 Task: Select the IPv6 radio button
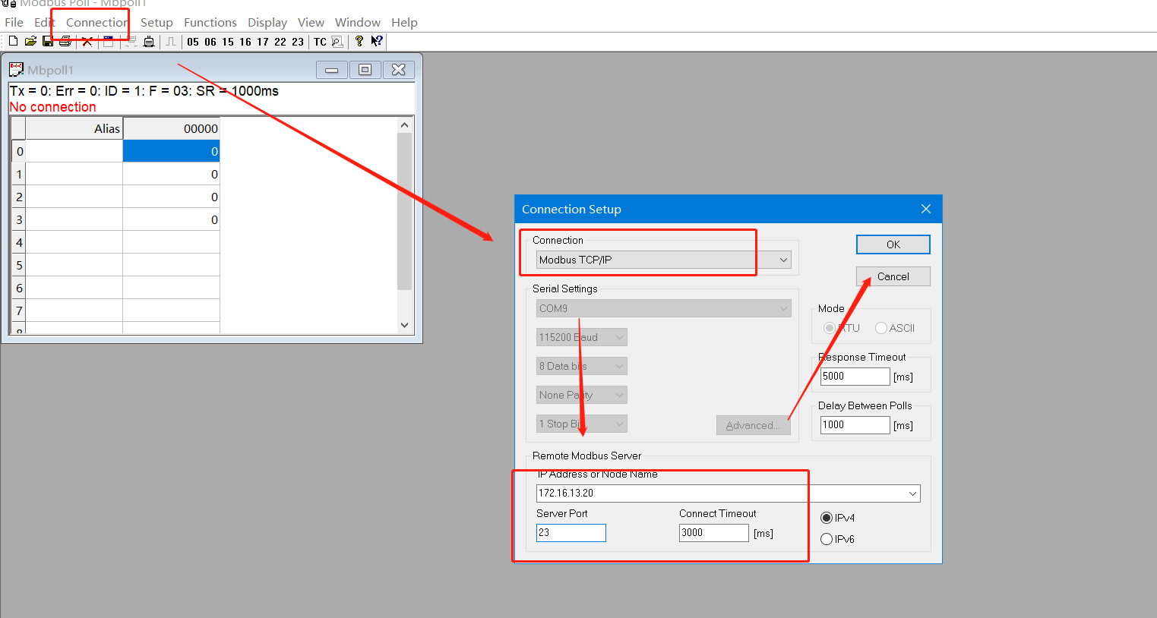[x=827, y=539]
